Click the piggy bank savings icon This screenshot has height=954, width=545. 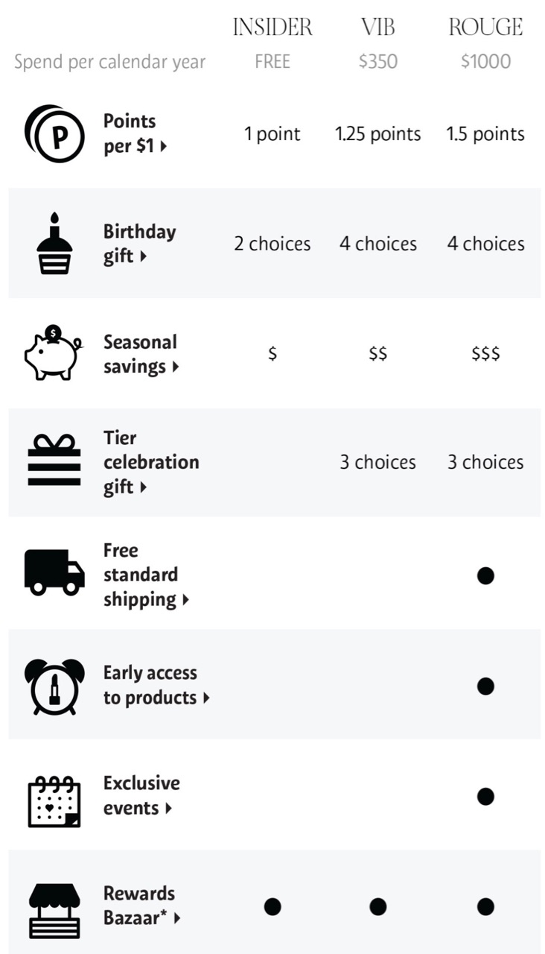[x=54, y=353]
